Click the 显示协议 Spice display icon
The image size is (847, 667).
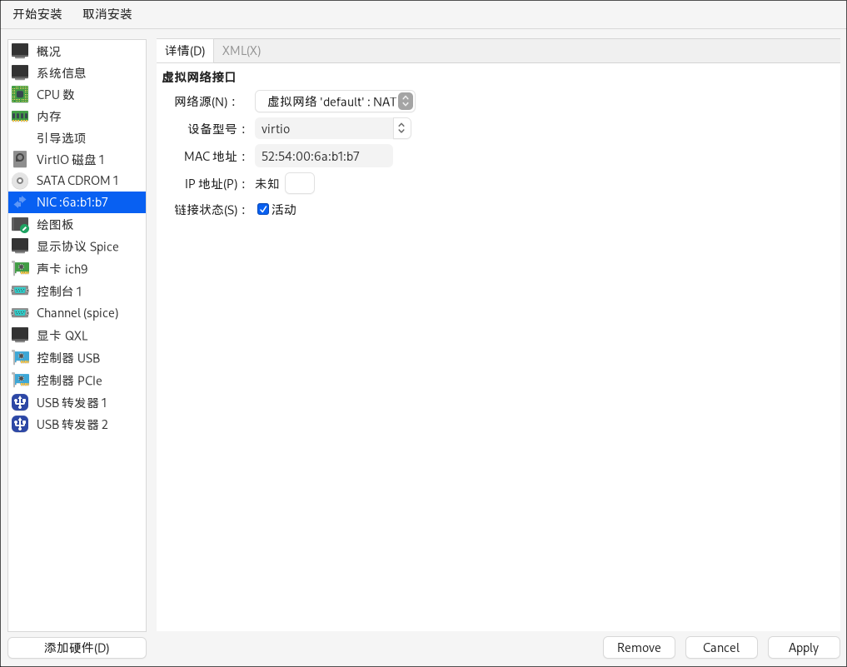pos(20,246)
